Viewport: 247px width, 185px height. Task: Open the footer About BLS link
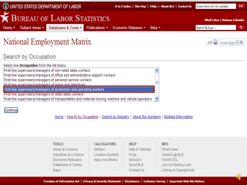(x=136, y=165)
